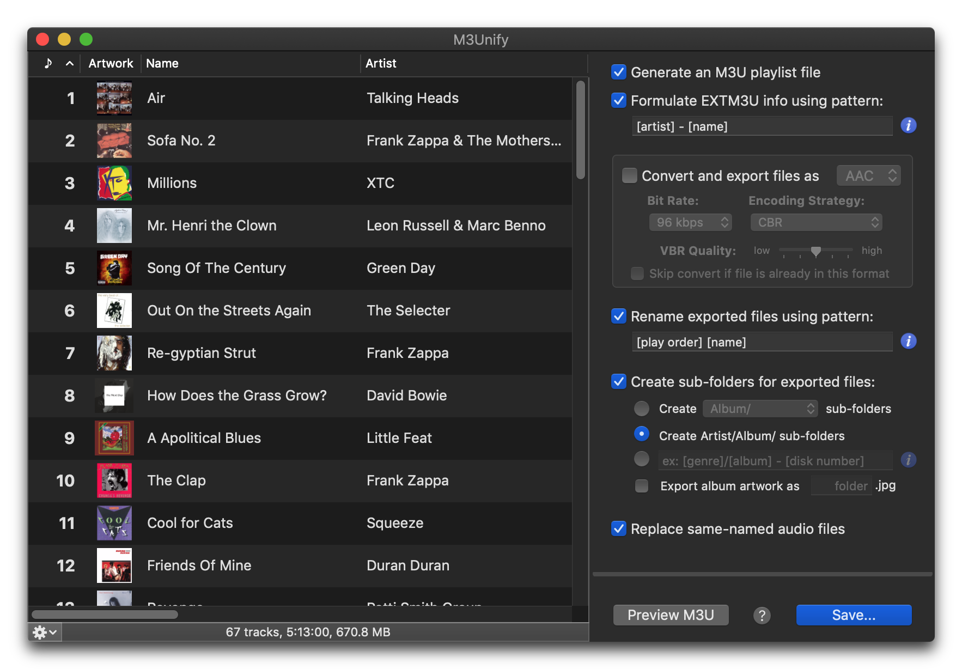Image resolution: width=962 pixels, height=669 pixels.
Task: Show info for custom sub-folder pattern
Action: pos(908,460)
